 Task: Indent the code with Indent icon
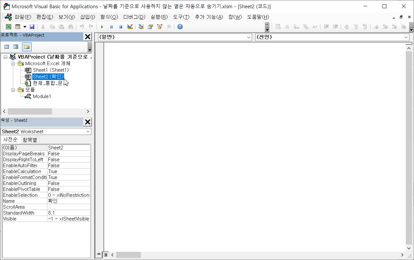pos(326,27)
